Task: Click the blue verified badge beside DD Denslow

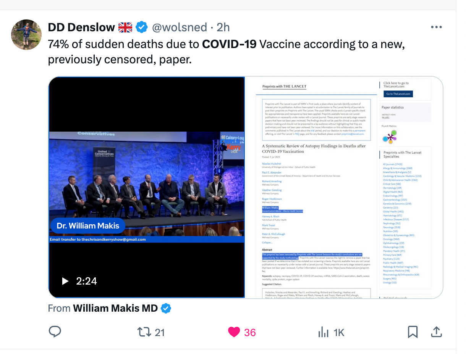Action: pos(142,27)
